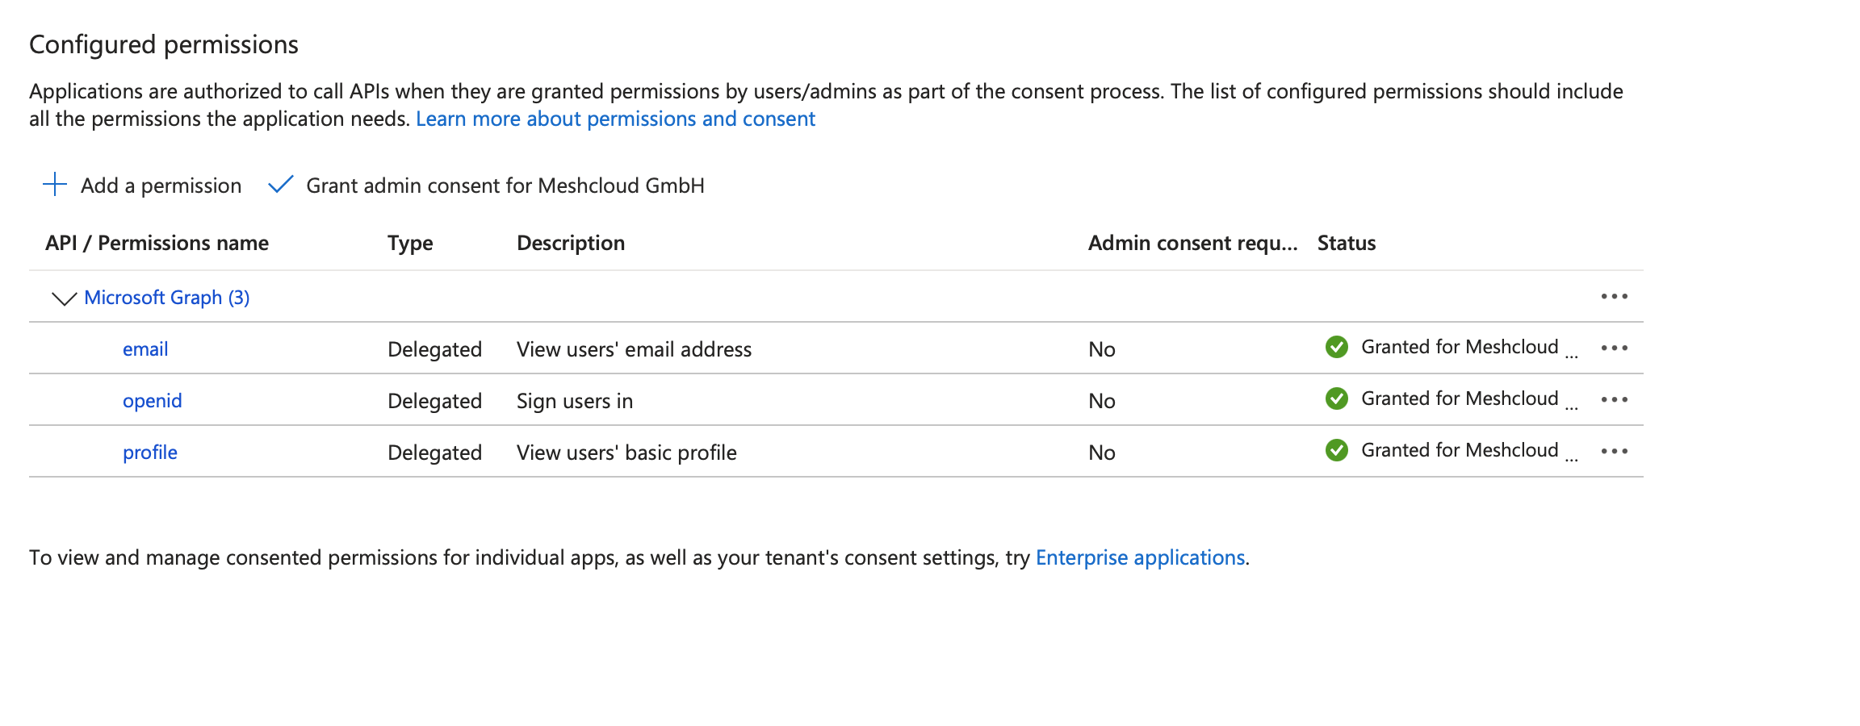Open the ellipsis menu for the openid permission
The image size is (1860, 726).
pyautogui.click(x=1615, y=399)
